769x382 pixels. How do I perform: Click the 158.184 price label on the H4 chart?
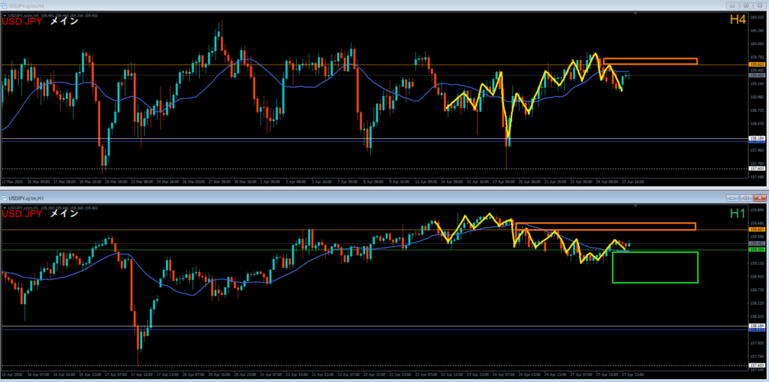click(x=757, y=138)
